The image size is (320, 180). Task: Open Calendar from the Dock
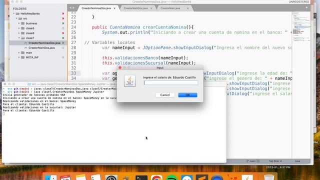(x=65, y=177)
